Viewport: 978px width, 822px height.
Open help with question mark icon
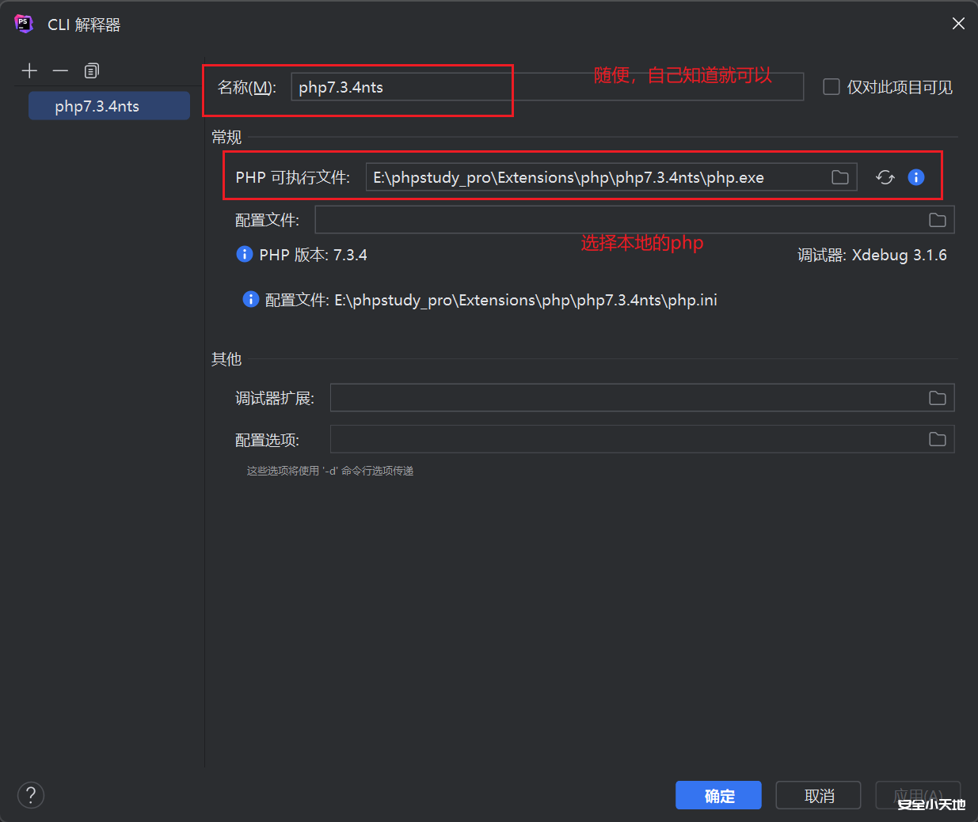coord(30,795)
